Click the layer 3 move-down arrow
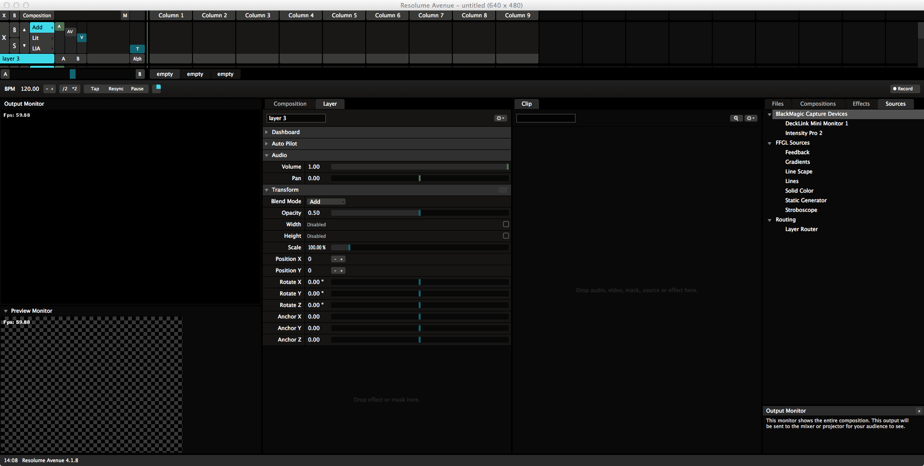924x466 pixels. tap(25, 46)
